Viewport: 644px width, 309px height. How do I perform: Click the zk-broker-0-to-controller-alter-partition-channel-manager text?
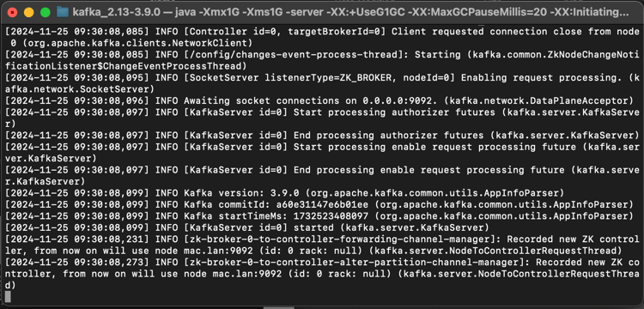coord(355,262)
